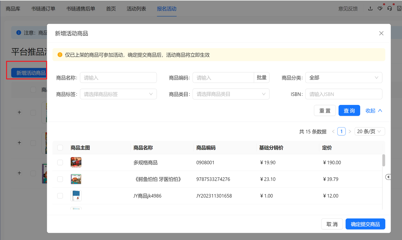
Task: Open the 20 条/页 page size dropdown
Action: [x=370, y=132]
